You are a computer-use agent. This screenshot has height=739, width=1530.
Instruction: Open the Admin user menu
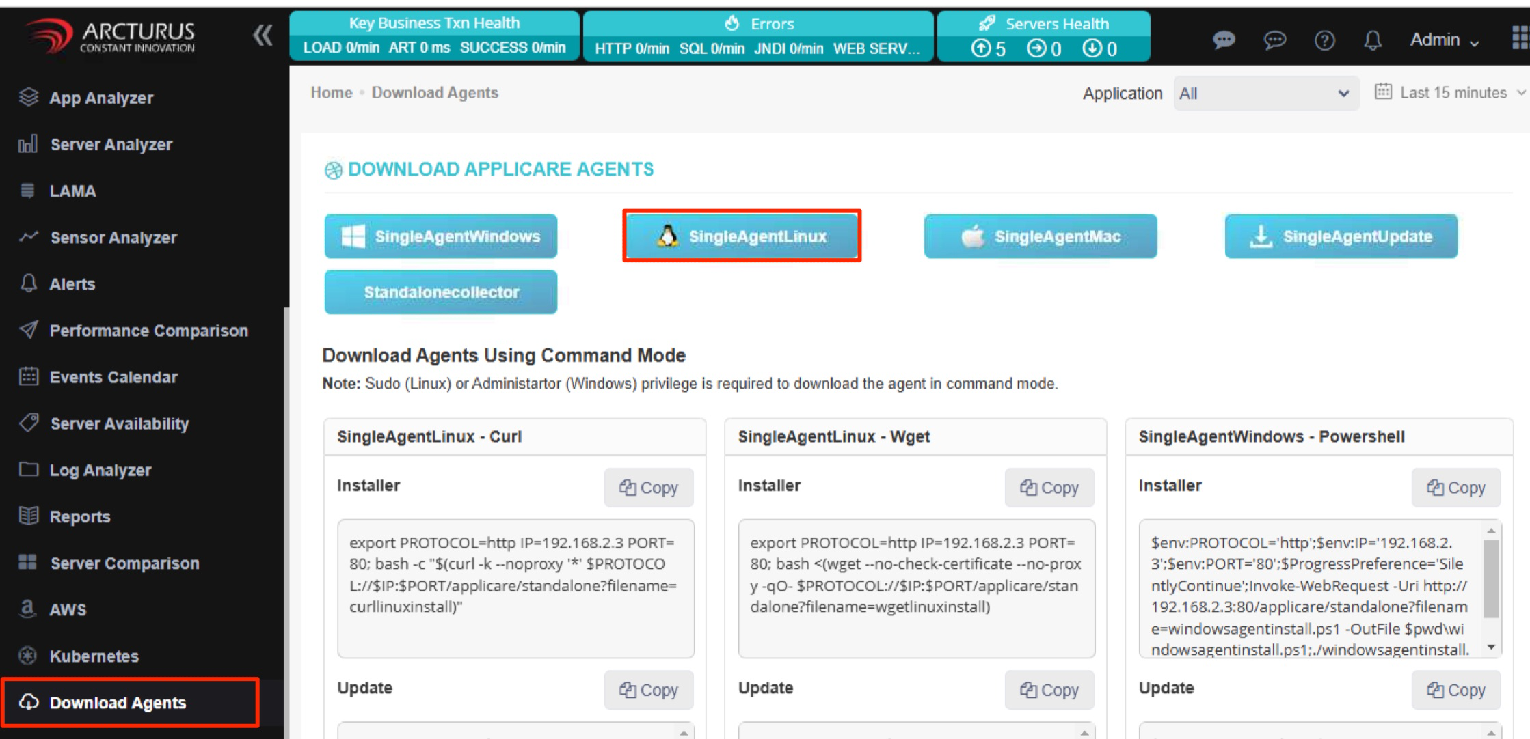1444,40
